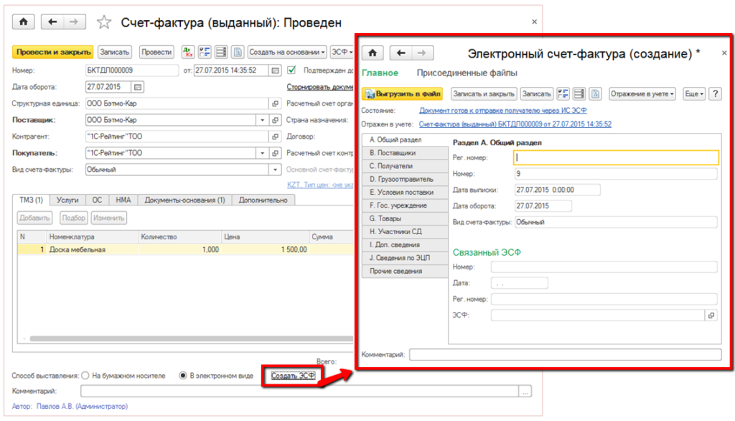This screenshot has width=735, height=421.
Task: Open 'Присоединенные файлы' section in ЭСФ window
Action: tap(467, 73)
